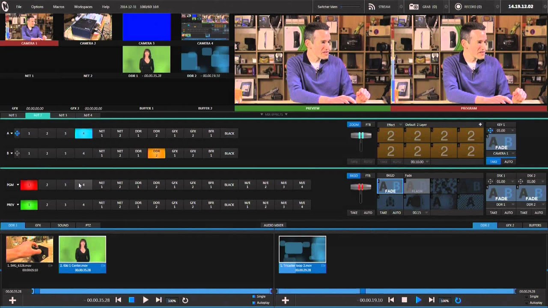Image resolution: width=548 pixels, height=308 pixels.
Task: Skip to previous clip in DDR 1
Action: pos(118,300)
